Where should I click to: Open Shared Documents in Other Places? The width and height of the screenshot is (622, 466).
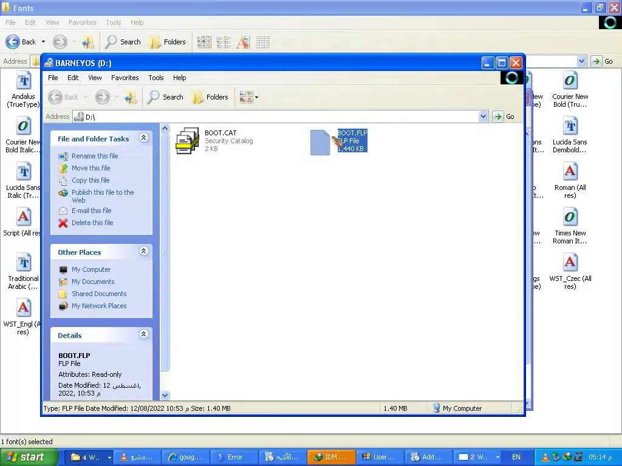pos(99,294)
